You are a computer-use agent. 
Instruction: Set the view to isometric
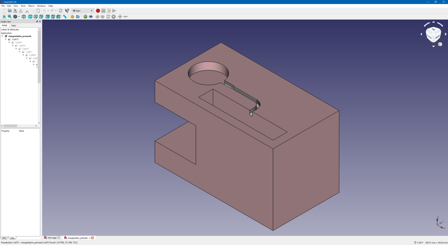[23, 17]
